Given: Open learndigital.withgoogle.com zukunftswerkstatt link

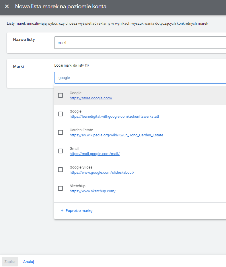Looking at the screenshot, I should 114,117.
